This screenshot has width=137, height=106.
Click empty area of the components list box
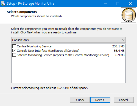point(68,70)
